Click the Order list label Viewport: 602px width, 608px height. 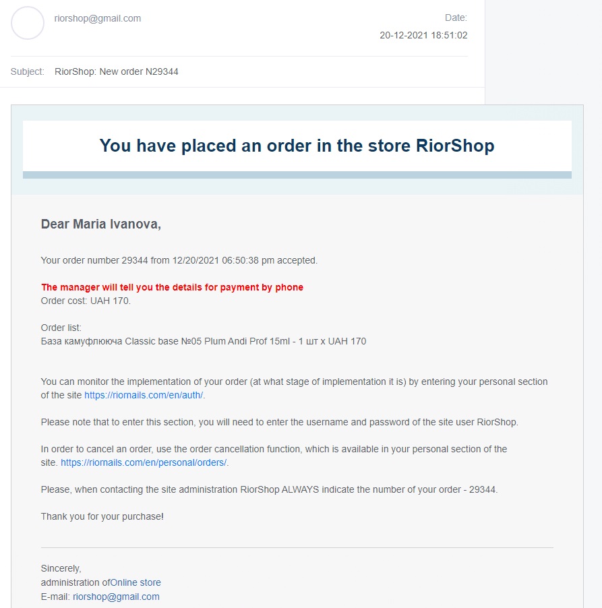61,328
